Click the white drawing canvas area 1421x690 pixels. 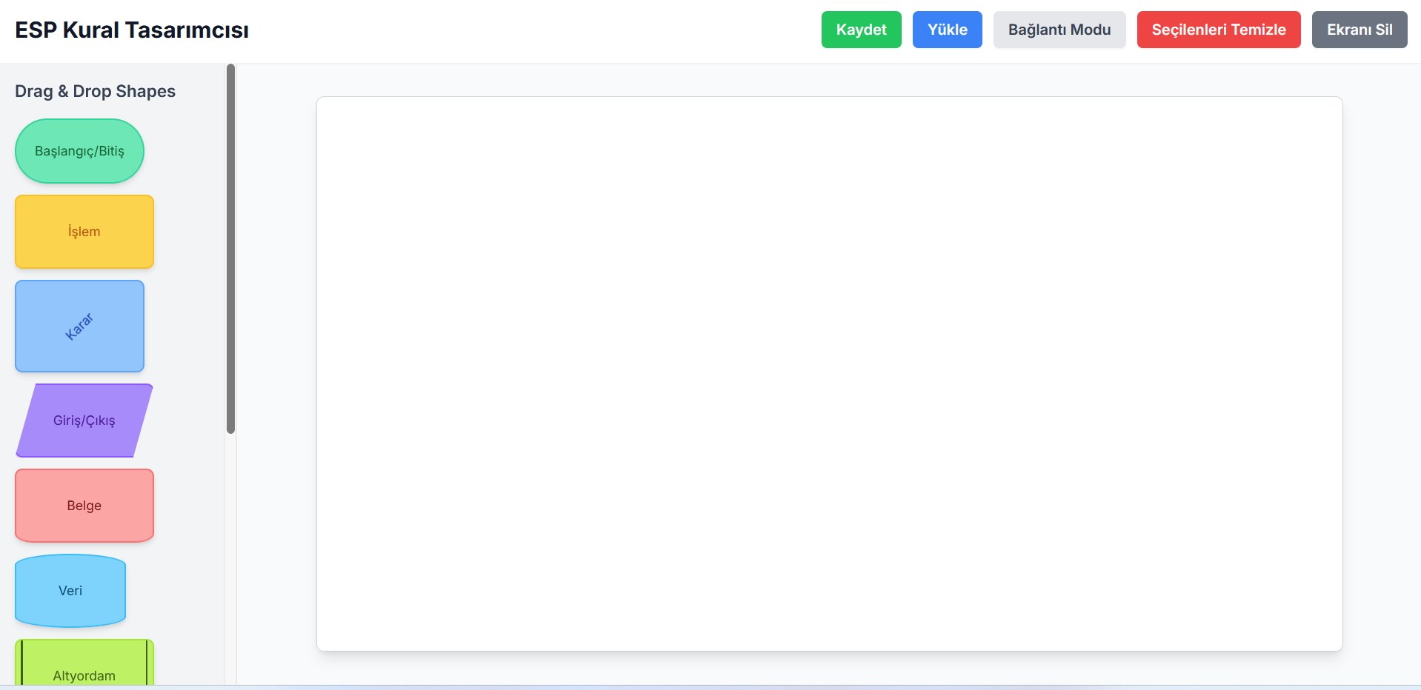tap(830, 374)
